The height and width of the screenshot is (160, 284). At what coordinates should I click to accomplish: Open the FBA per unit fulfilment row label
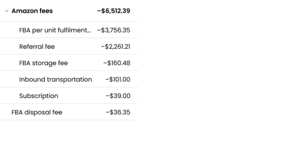[55, 30]
